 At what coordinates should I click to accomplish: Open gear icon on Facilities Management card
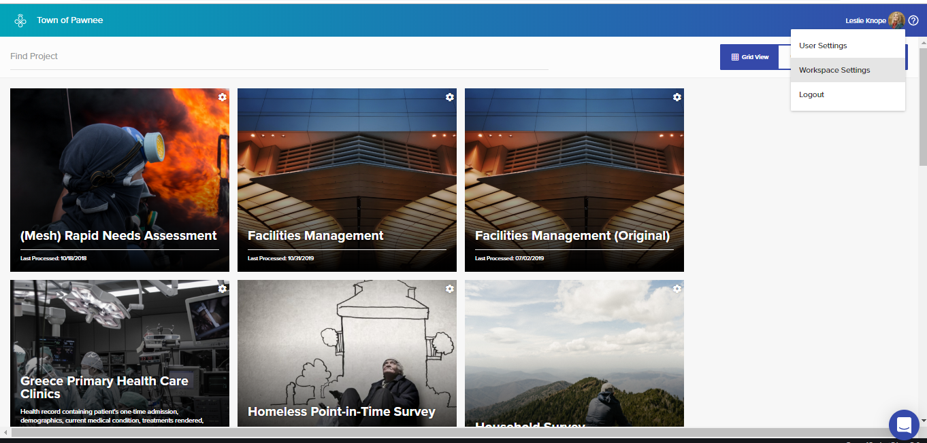450,97
